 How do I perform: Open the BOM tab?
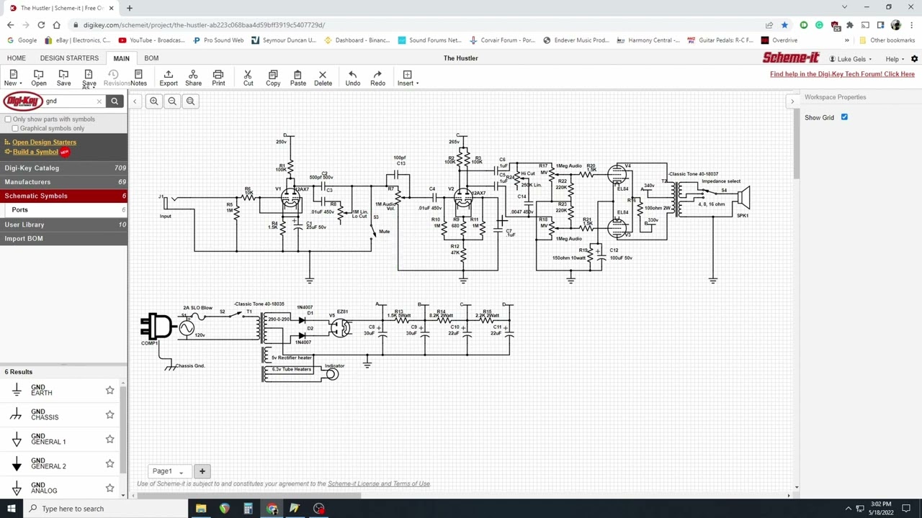151,58
